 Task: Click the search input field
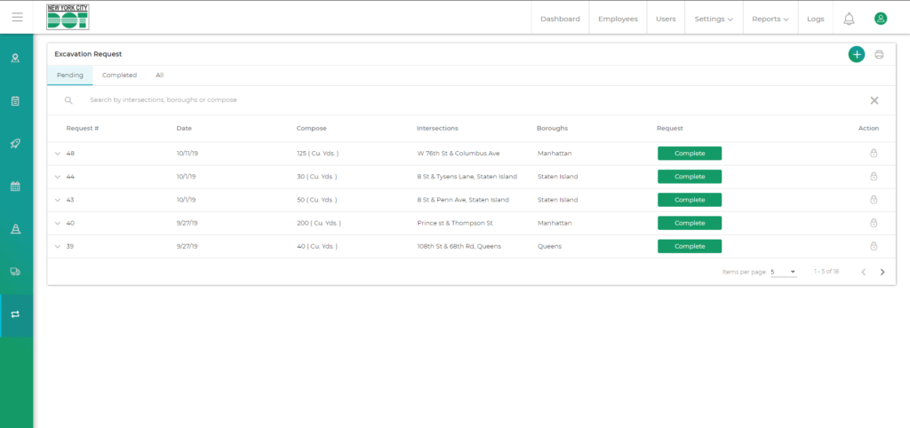(355, 100)
